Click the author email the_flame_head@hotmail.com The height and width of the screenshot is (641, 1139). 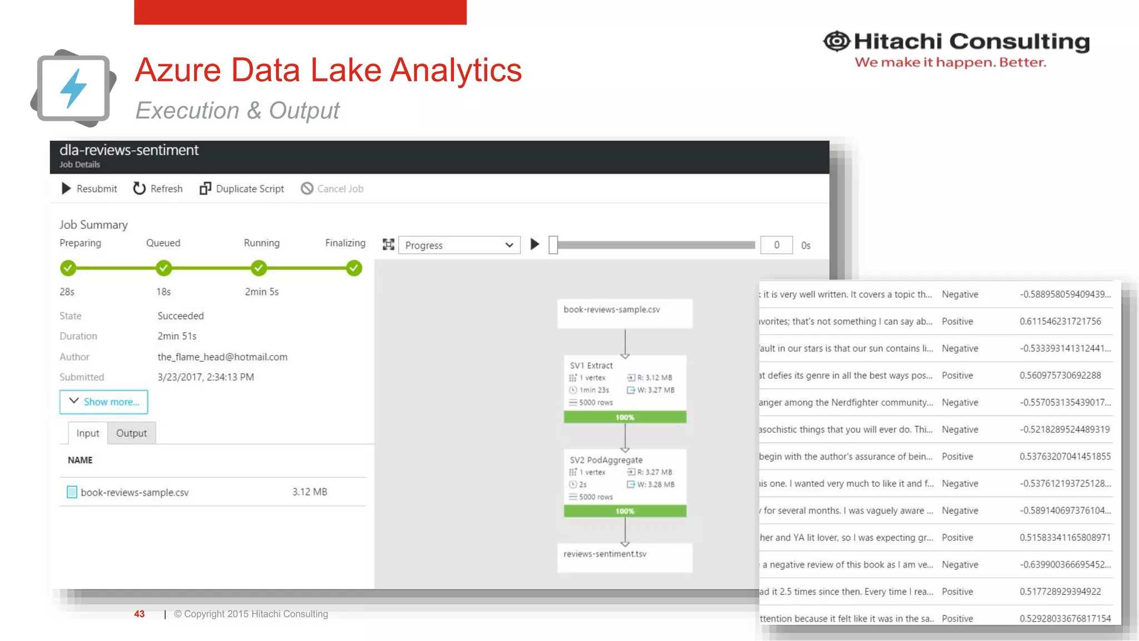222,357
